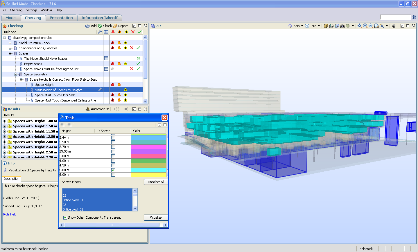
Task: Expand the Components and Quantities node
Action: coord(10,48)
